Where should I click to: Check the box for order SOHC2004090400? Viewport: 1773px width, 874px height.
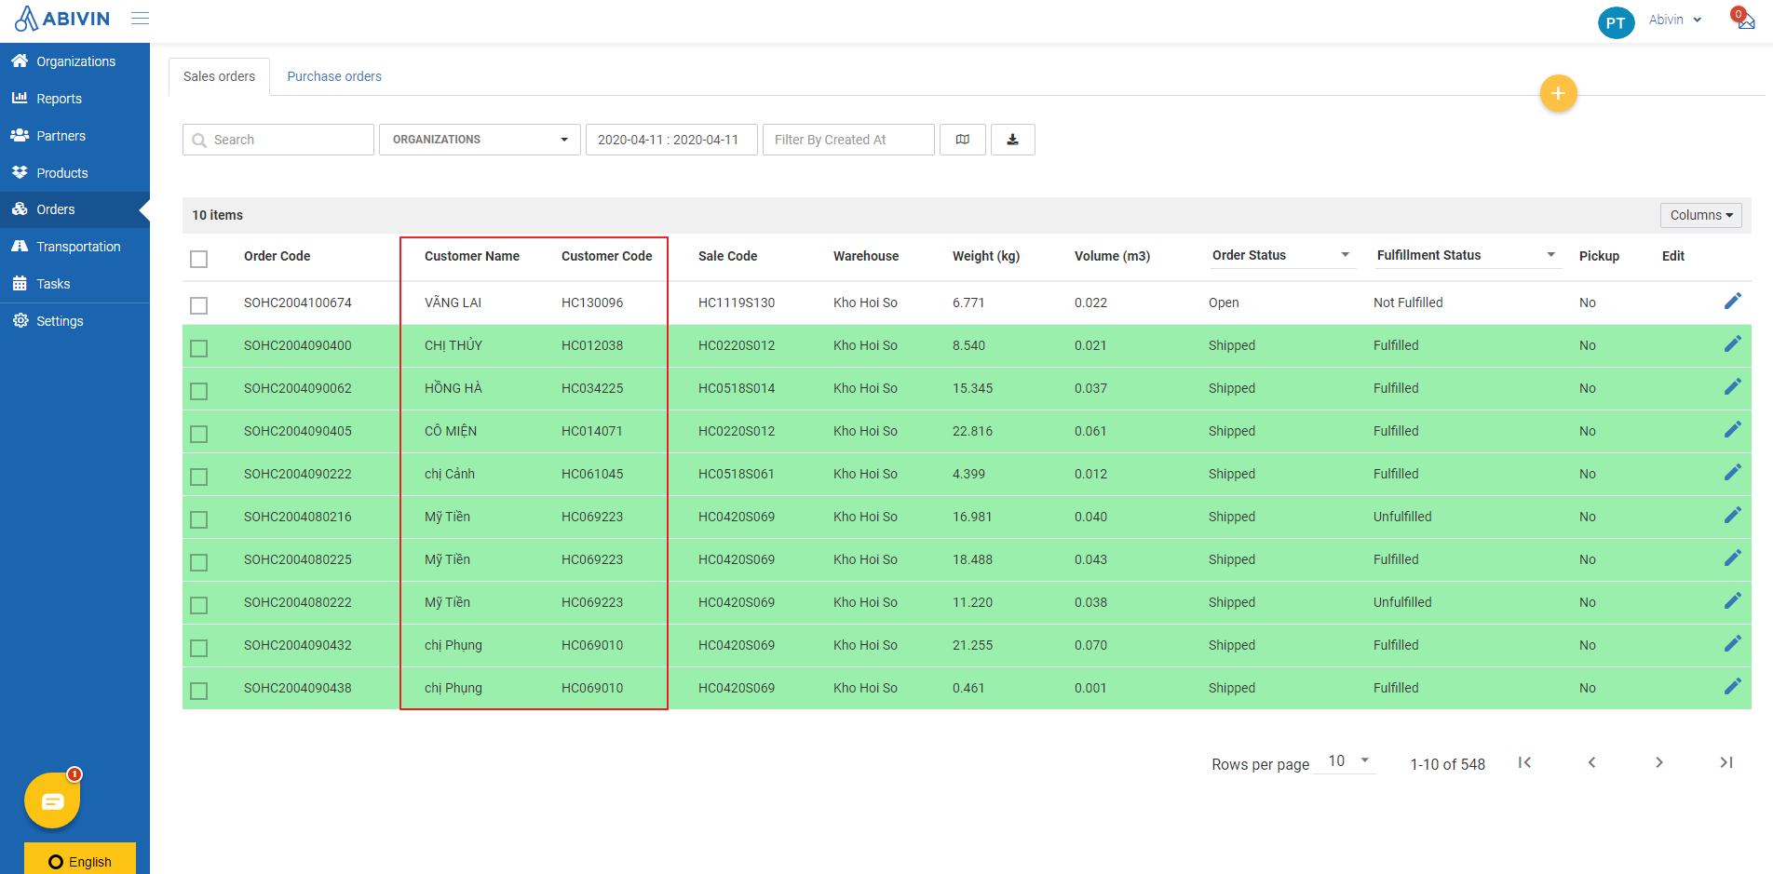coord(198,348)
